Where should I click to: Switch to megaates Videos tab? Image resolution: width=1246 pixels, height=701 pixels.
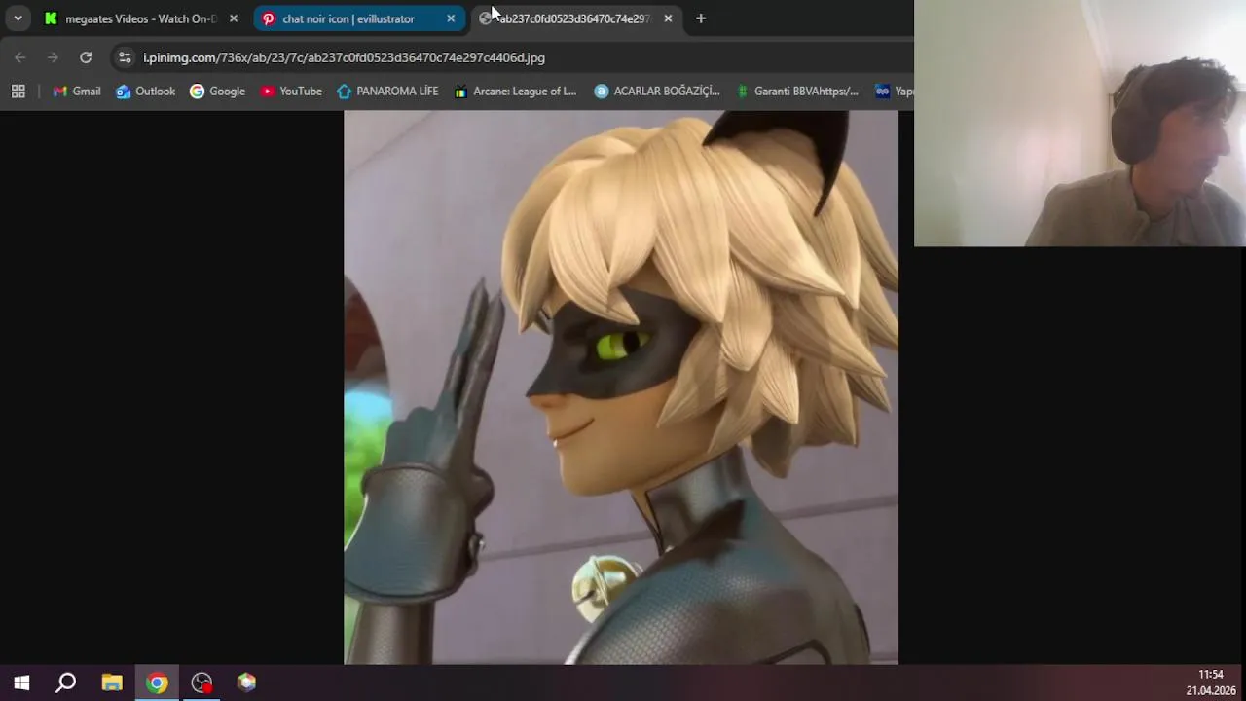pos(140,18)
